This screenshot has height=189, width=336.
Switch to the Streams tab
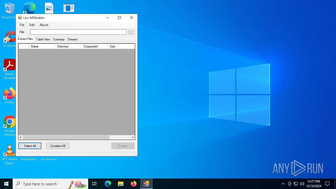72,39
